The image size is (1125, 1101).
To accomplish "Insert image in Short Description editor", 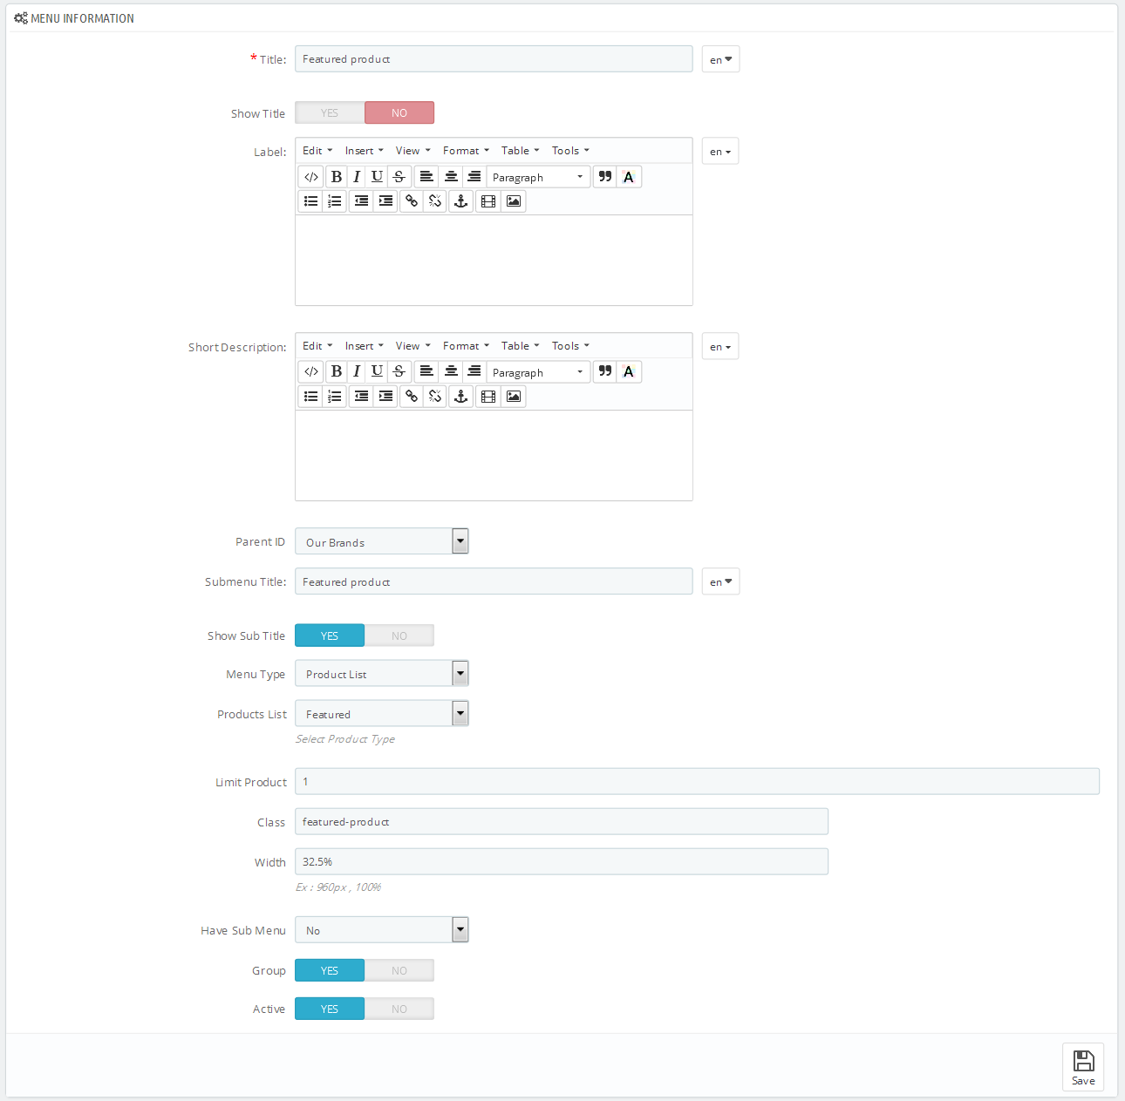I will (x=514, y=397).
